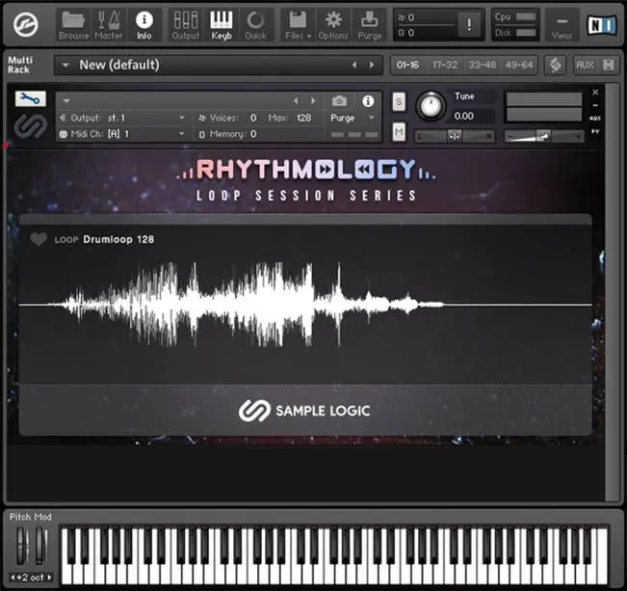Minimize the instrument header view
627x591 pixels.
(595, 105)
